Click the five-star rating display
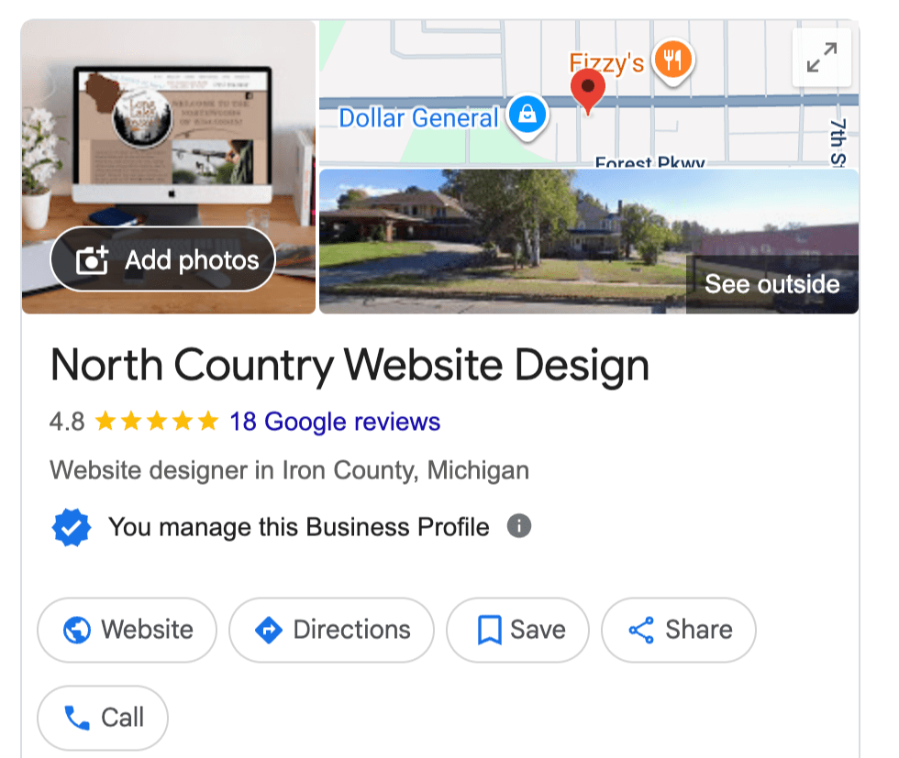 (157, 421)
